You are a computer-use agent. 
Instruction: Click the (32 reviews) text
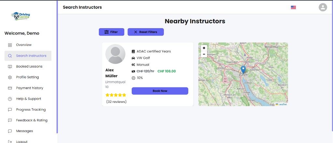(116, 102)
